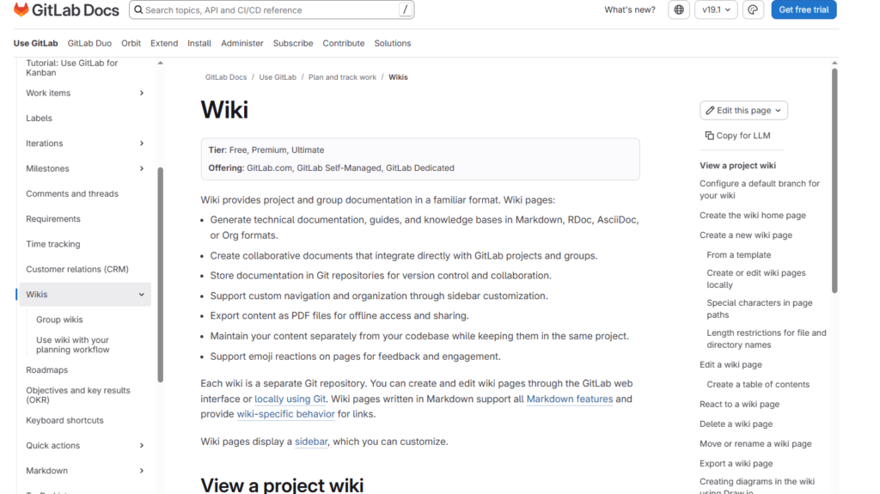Click the search magnifier icon
Viewport: 880px width, 494px height.
[138, 9]
